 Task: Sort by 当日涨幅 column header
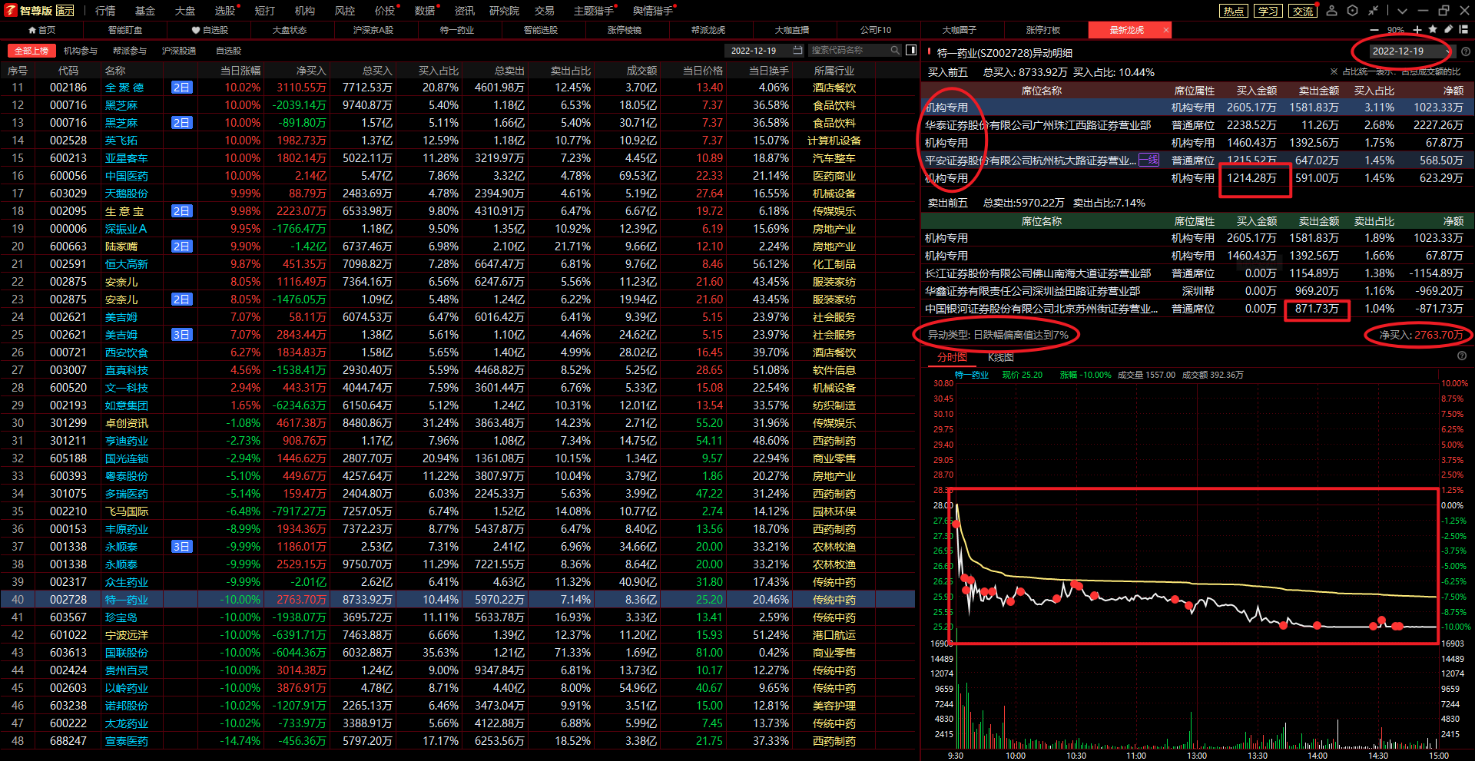click(x=240, y=71)
